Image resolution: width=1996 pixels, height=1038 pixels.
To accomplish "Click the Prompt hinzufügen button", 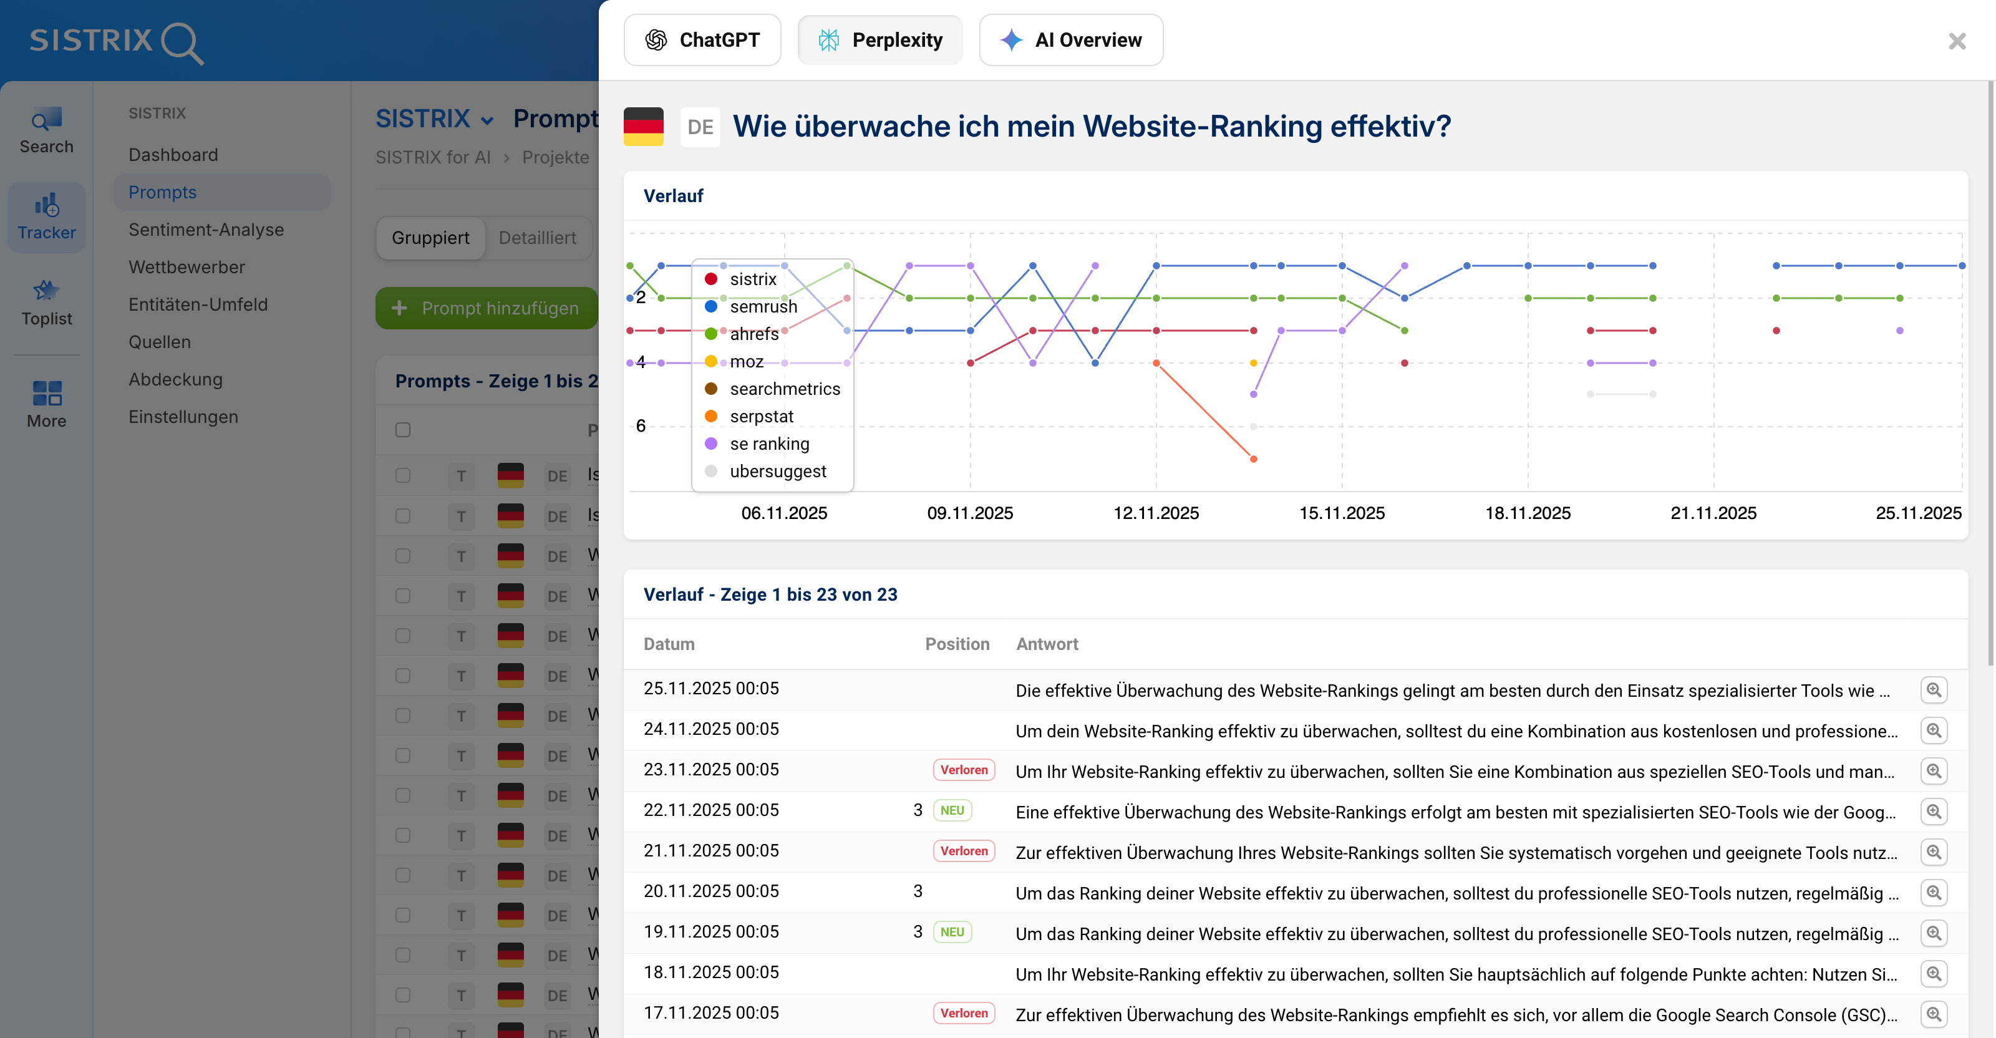I will (x=486, y=308).
